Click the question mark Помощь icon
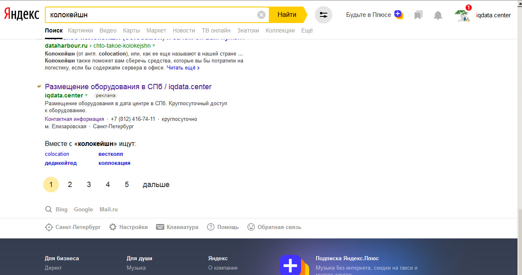 (211, 227)
